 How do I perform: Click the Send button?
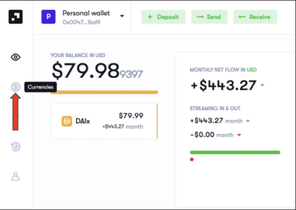click(x=209, y=17)
